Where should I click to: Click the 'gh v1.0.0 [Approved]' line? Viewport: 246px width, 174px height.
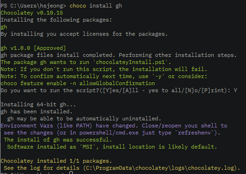(33, 48)
